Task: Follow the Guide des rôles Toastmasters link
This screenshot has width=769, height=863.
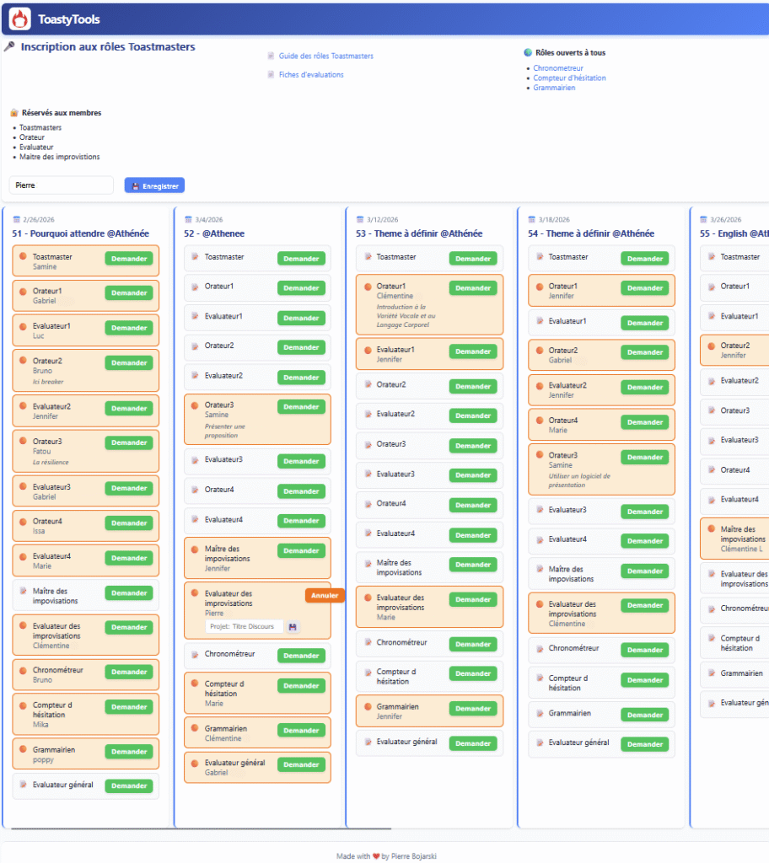Action: tap(325, 56)
